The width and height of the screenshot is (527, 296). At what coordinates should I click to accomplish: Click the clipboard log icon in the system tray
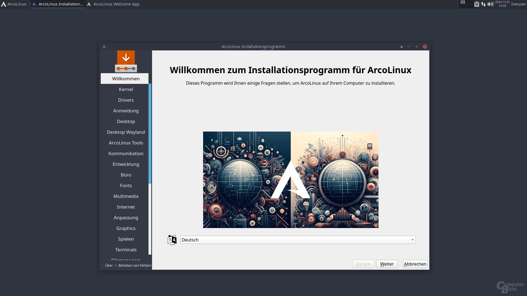[477, 4]
